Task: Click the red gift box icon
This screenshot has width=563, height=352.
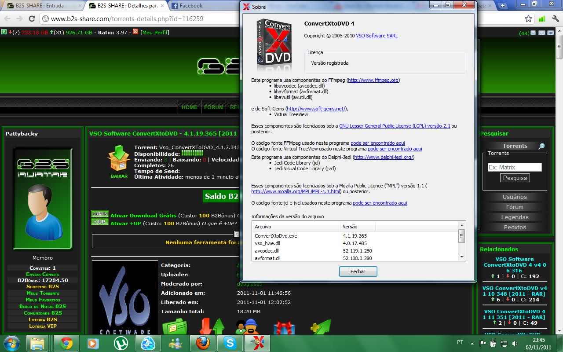Action: (x=284, y=328)
